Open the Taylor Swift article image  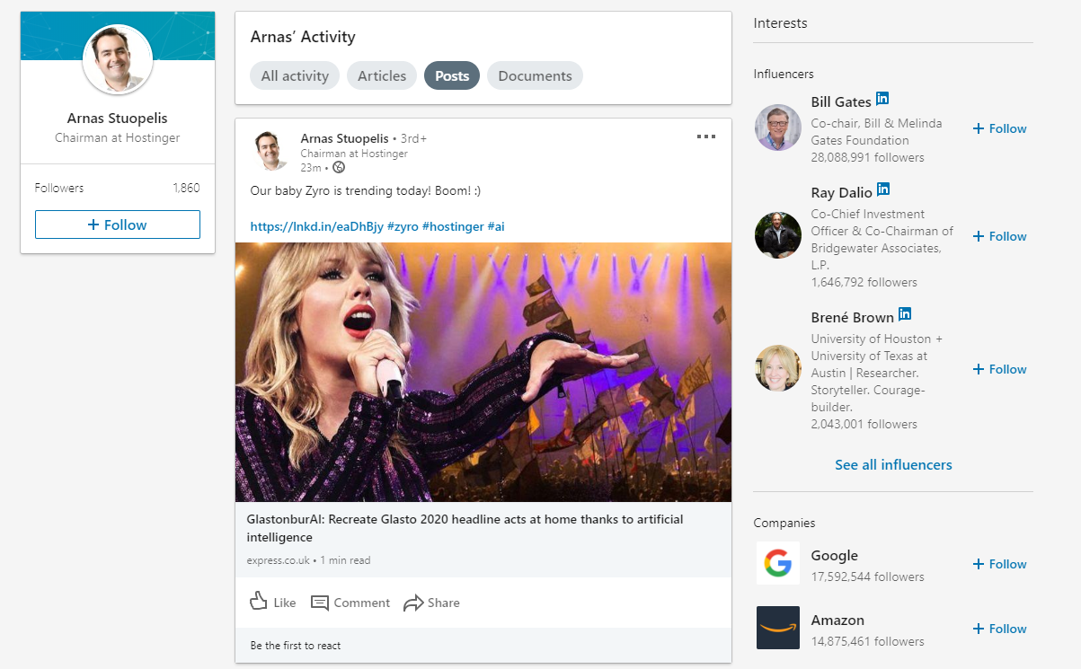[483, 372]
